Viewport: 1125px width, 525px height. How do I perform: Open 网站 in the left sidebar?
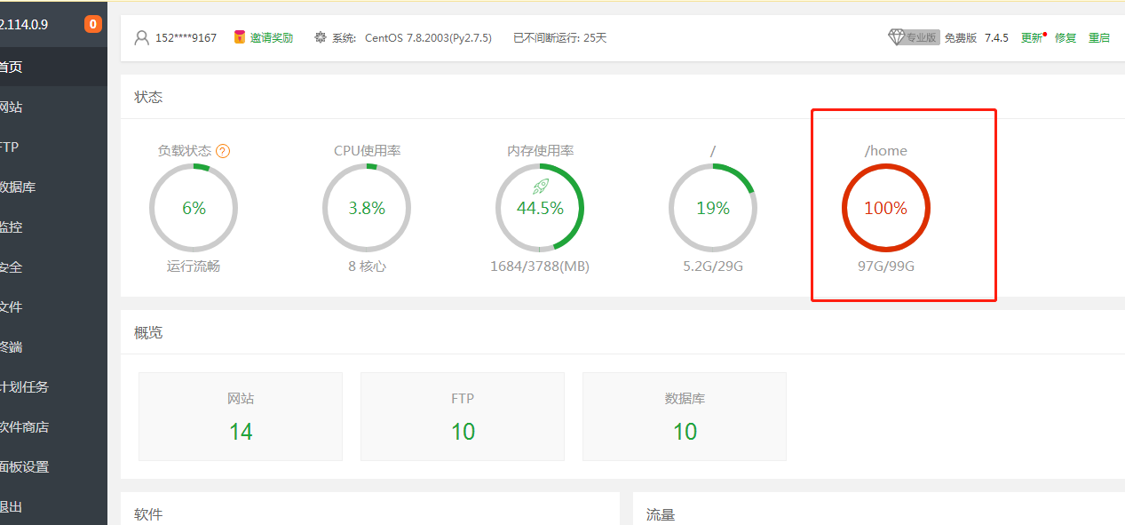point(12,107)
